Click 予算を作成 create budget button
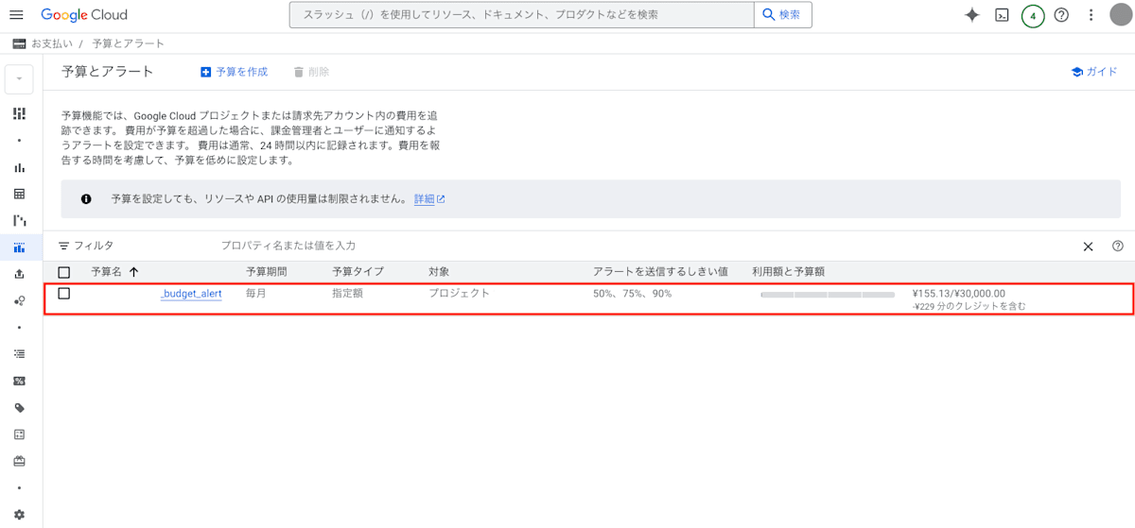 234,72
